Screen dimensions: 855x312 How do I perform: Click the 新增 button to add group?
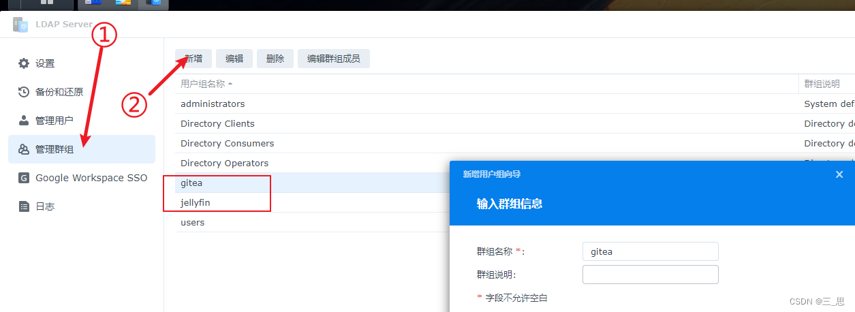point(193,59)
